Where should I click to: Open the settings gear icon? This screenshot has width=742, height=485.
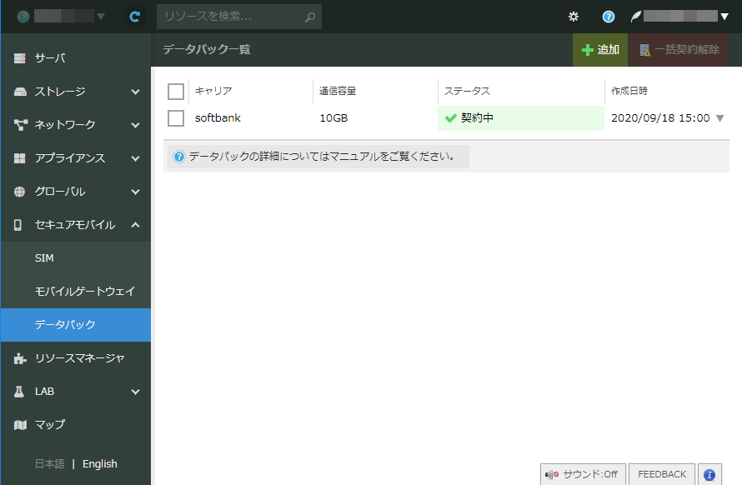(x=573, y=16)
